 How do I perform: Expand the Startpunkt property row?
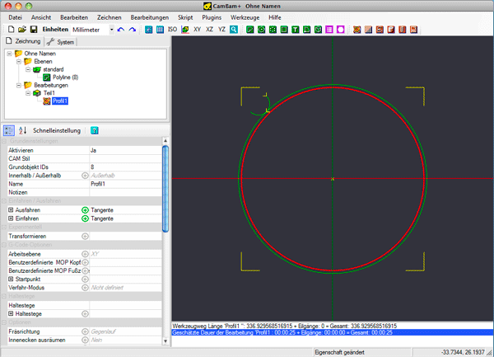pyautogui.click(x=10, y=279)
